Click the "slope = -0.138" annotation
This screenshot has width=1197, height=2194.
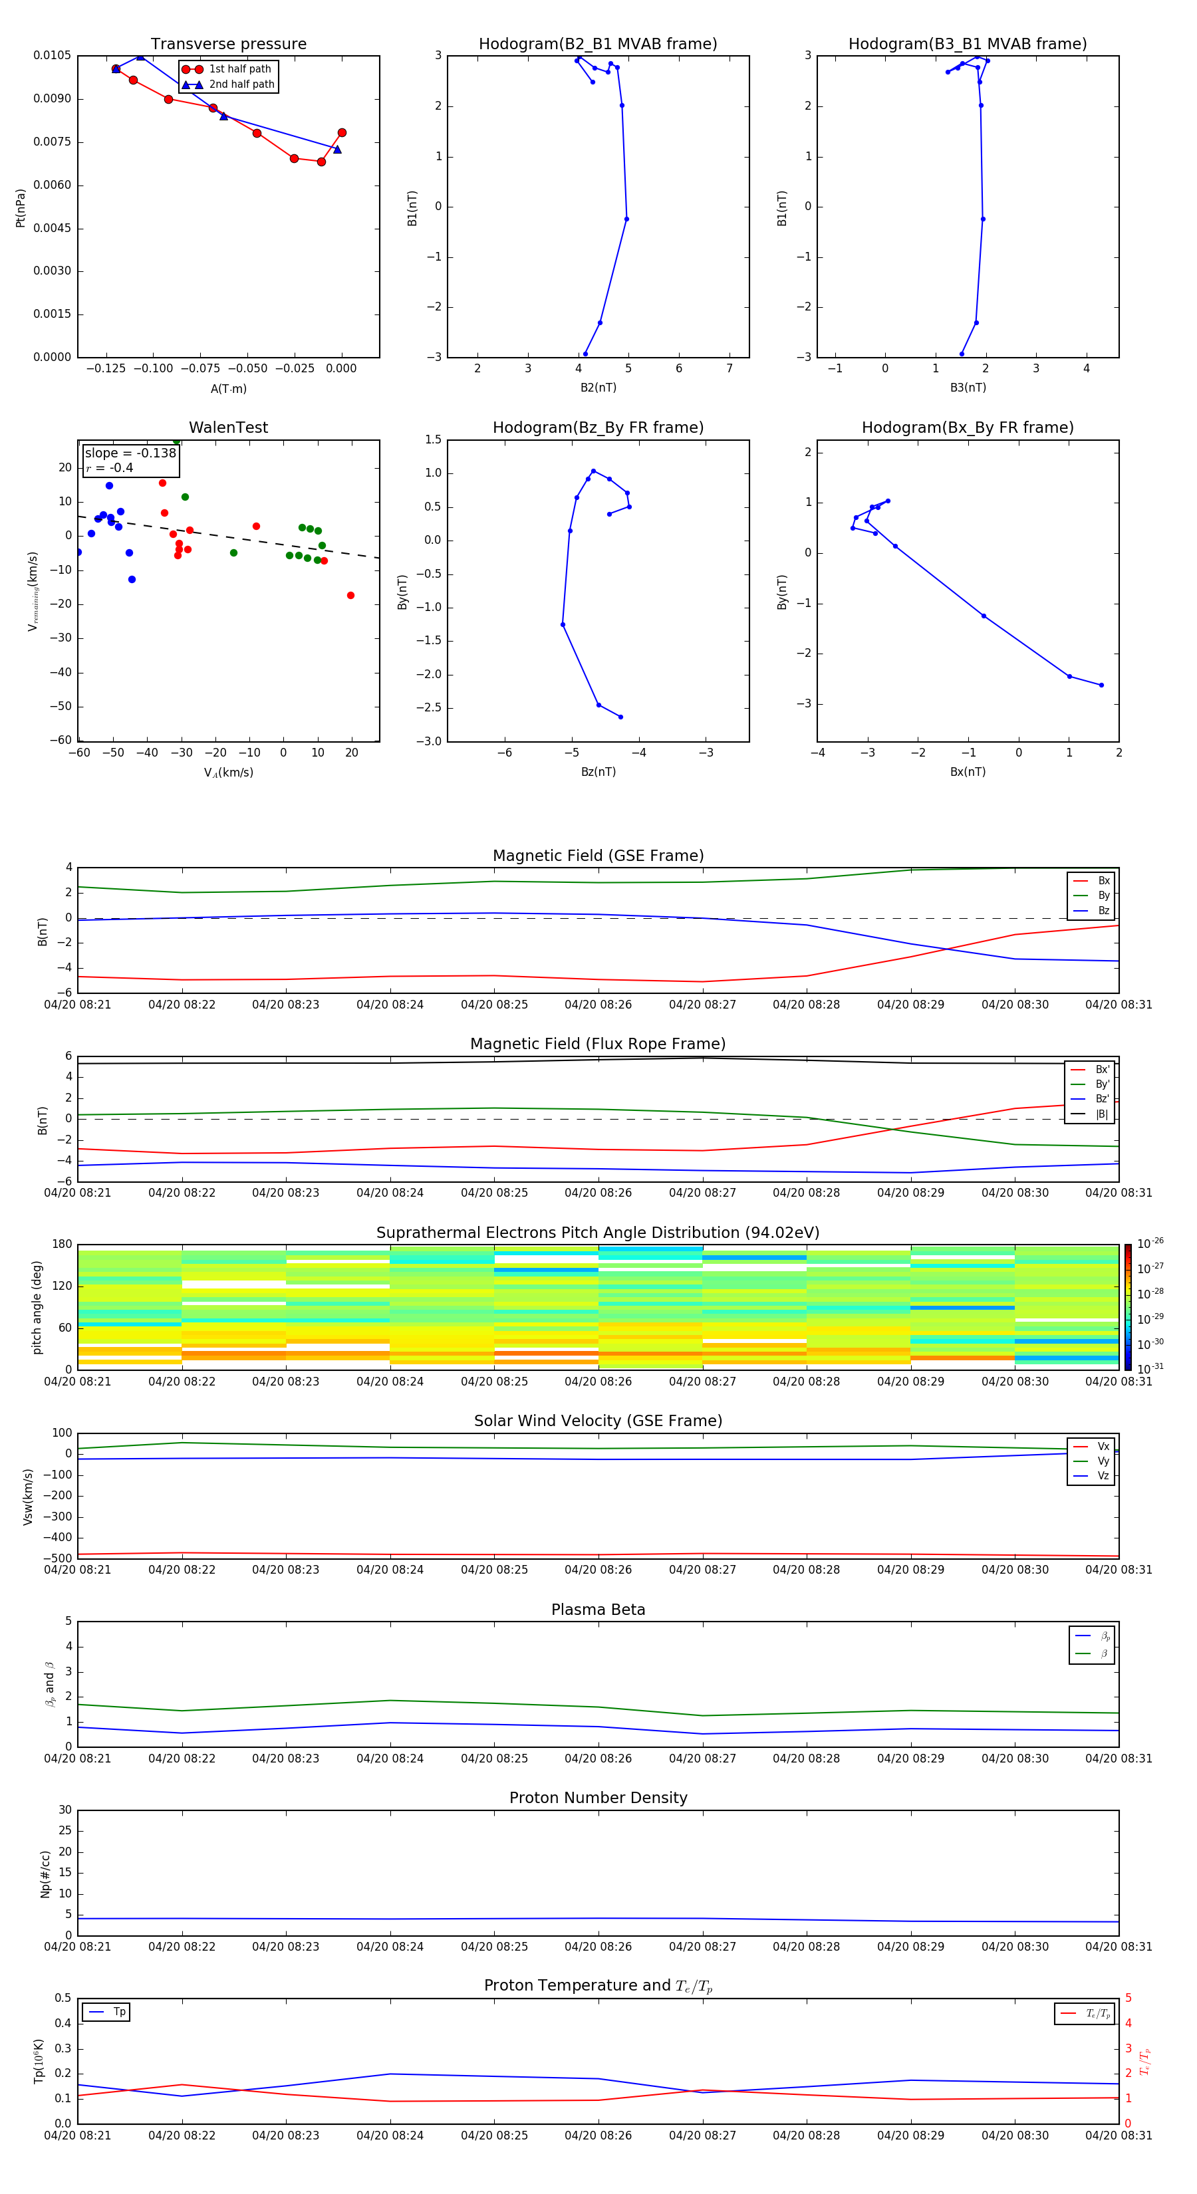pyautogui.click(x=130, y=453)
